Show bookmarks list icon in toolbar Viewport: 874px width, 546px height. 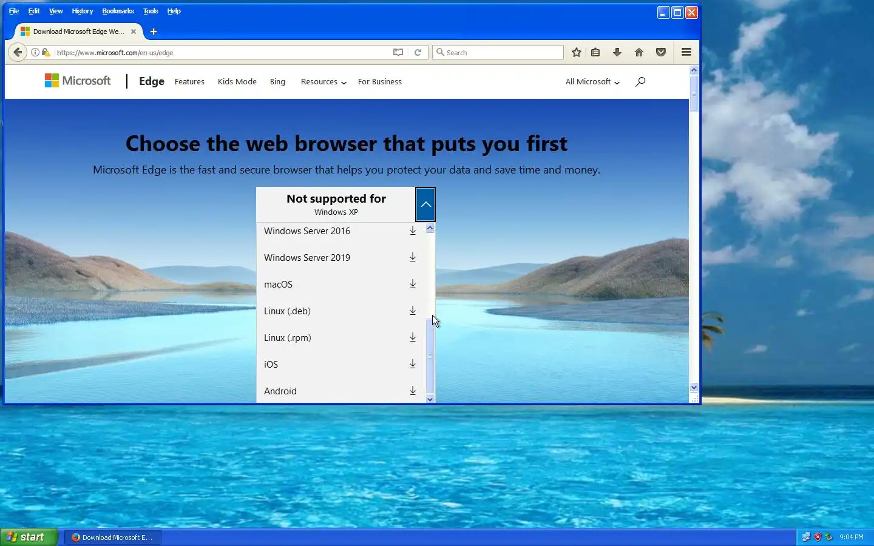tap(595, 52)
